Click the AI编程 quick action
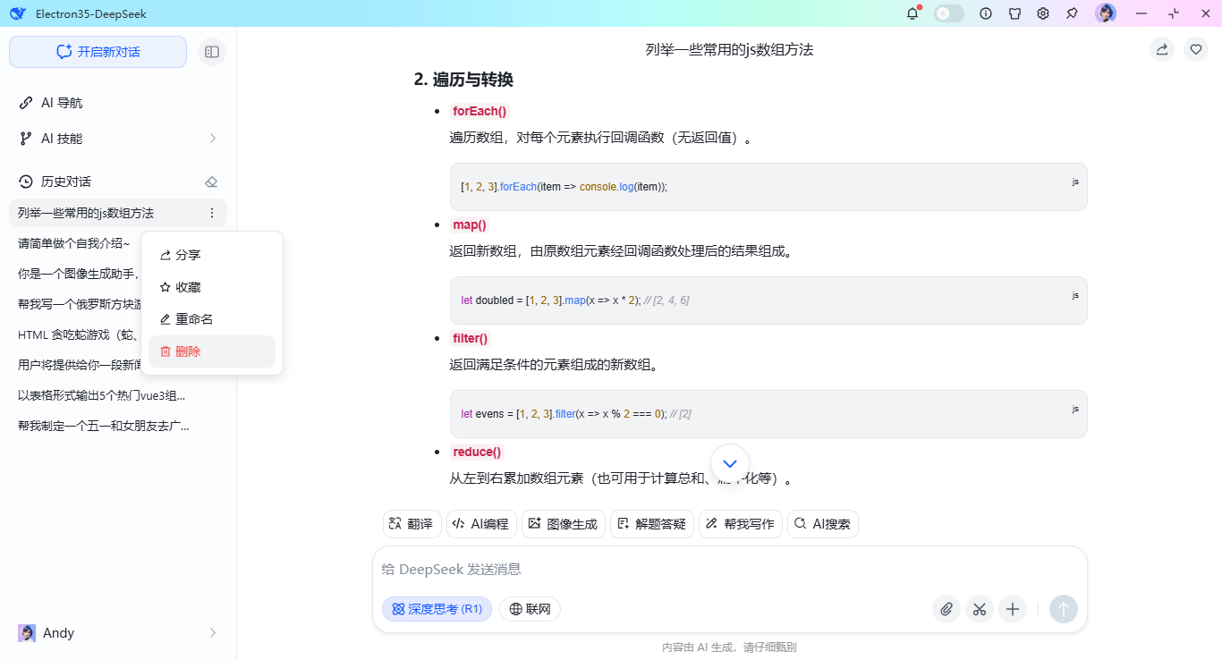Image resolution: width=1222 pixels, height=660 pixels. [x=481, y=524]
